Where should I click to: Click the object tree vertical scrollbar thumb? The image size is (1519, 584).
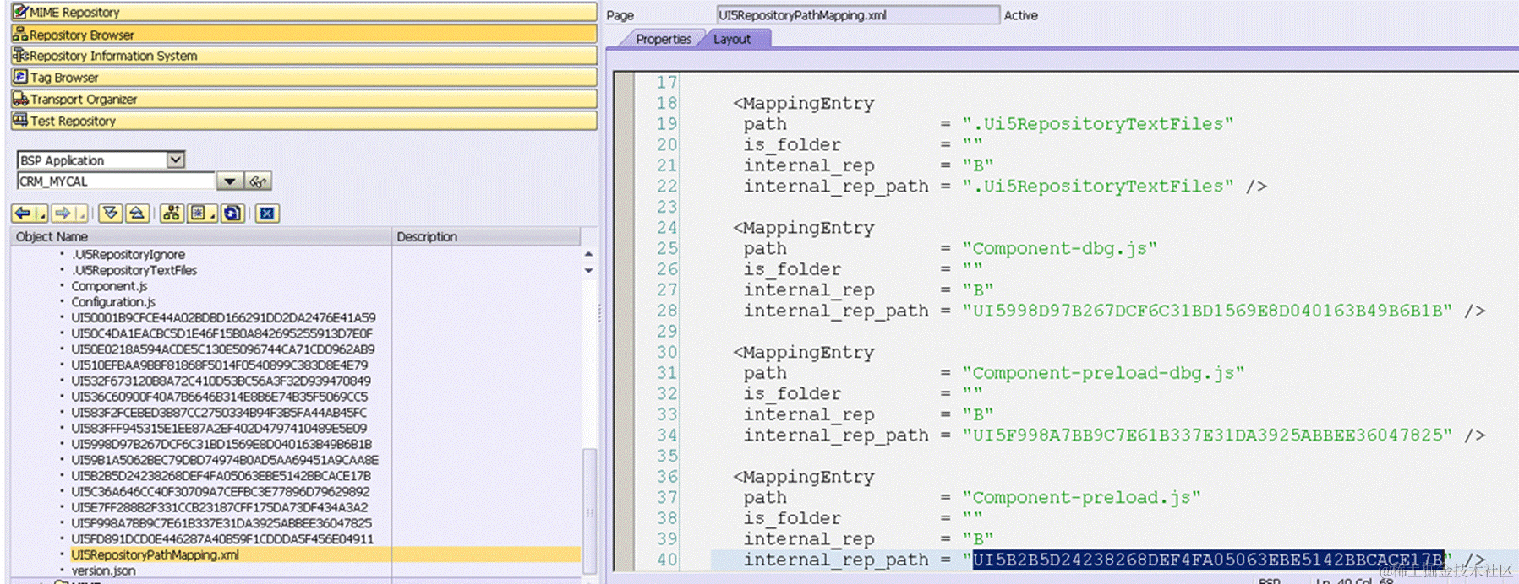(589, 511)
